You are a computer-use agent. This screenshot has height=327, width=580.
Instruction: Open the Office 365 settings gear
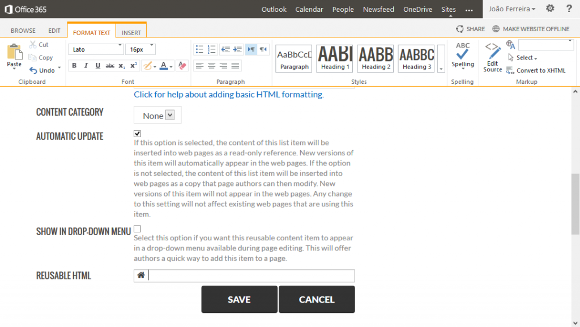[550, 9]
